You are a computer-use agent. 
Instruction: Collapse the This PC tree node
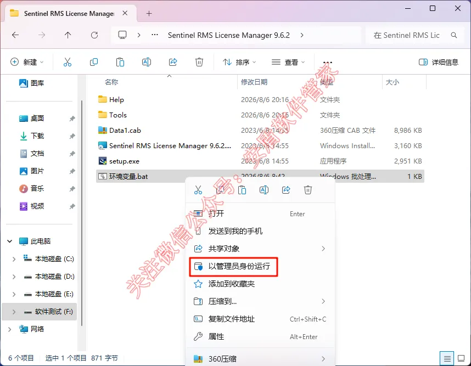click(10, 241)
